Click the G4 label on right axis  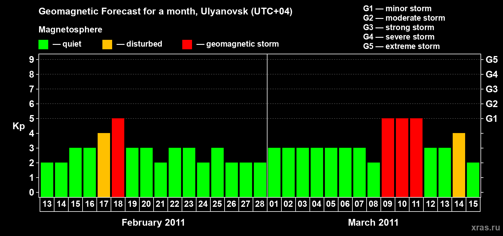(x=492, y=74)
